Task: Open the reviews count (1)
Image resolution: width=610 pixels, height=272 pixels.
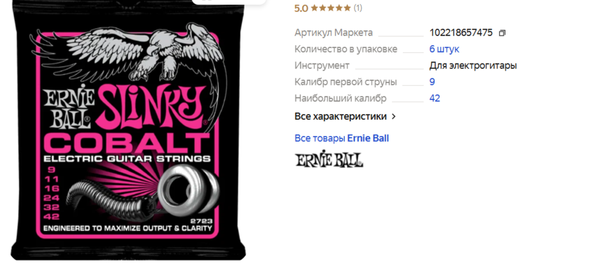Action: [358, 8]
